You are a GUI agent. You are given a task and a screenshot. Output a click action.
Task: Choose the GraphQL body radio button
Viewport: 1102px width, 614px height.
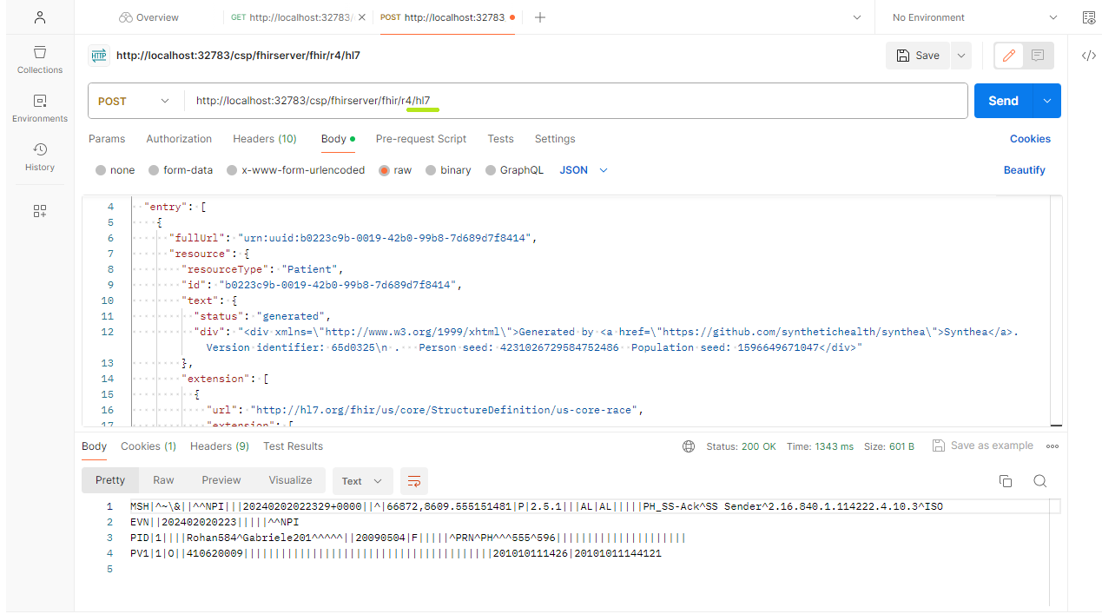pos(491,170)
